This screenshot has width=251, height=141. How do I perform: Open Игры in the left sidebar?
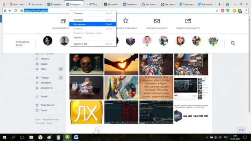43,69
